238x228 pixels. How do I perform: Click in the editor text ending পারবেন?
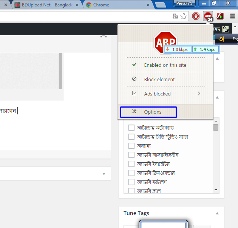pos(8,111)
